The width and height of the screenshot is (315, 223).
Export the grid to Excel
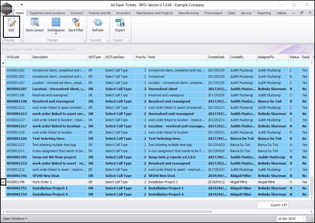(120, 23)
